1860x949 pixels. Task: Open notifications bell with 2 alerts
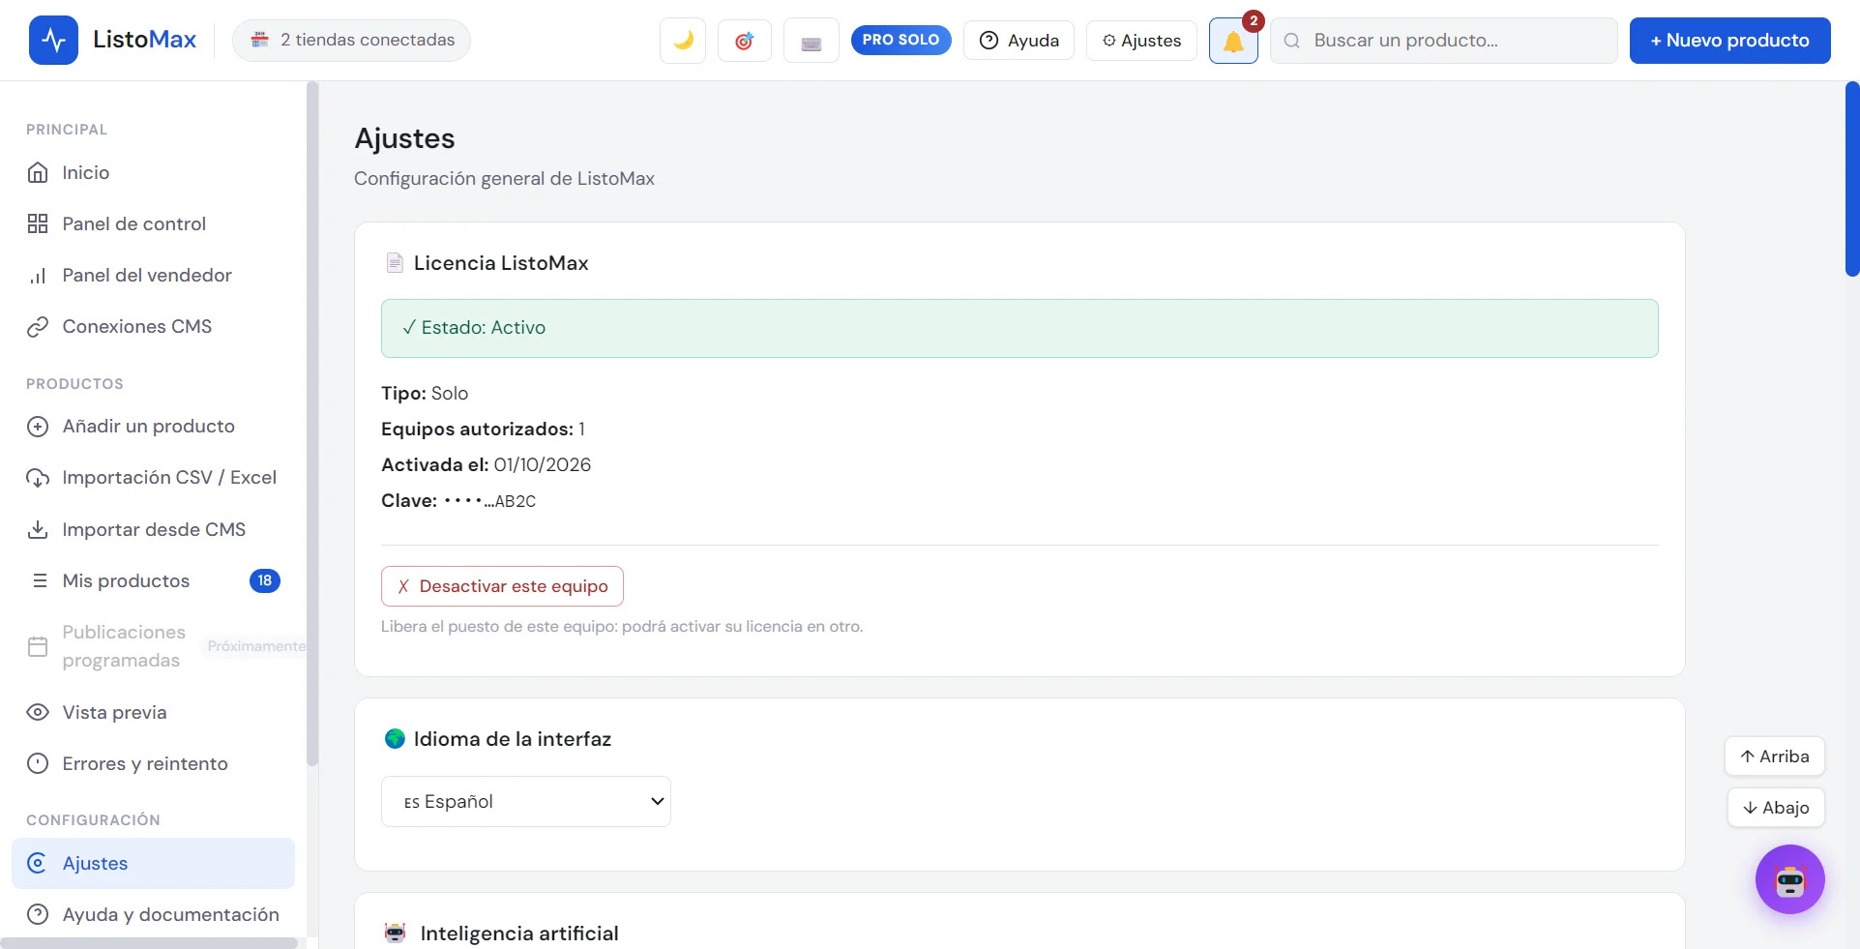click(1233, 41)
